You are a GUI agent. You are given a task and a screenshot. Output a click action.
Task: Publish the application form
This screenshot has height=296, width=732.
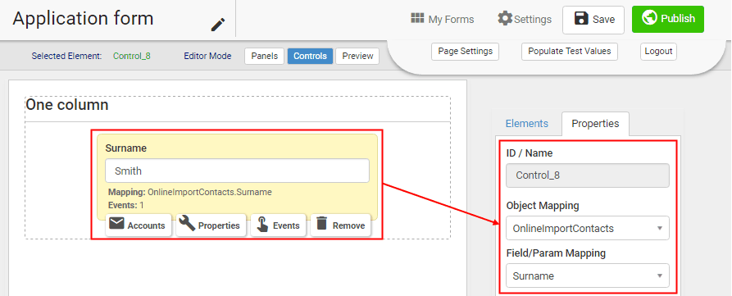point(668,19)
